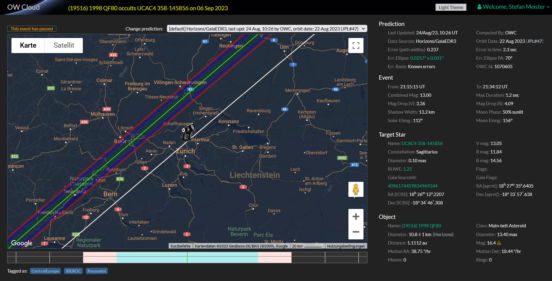Click the E532 road shield near Oberstdorf
The height and width of the screenshot is (281, 552).
[x=342, y=158]
